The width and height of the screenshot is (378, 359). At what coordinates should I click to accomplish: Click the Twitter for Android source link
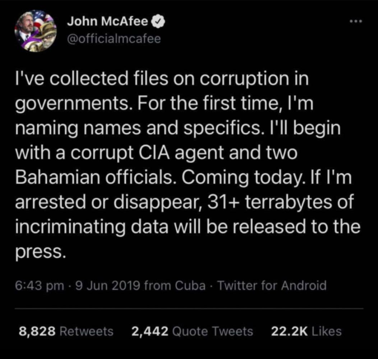point(272,286)
